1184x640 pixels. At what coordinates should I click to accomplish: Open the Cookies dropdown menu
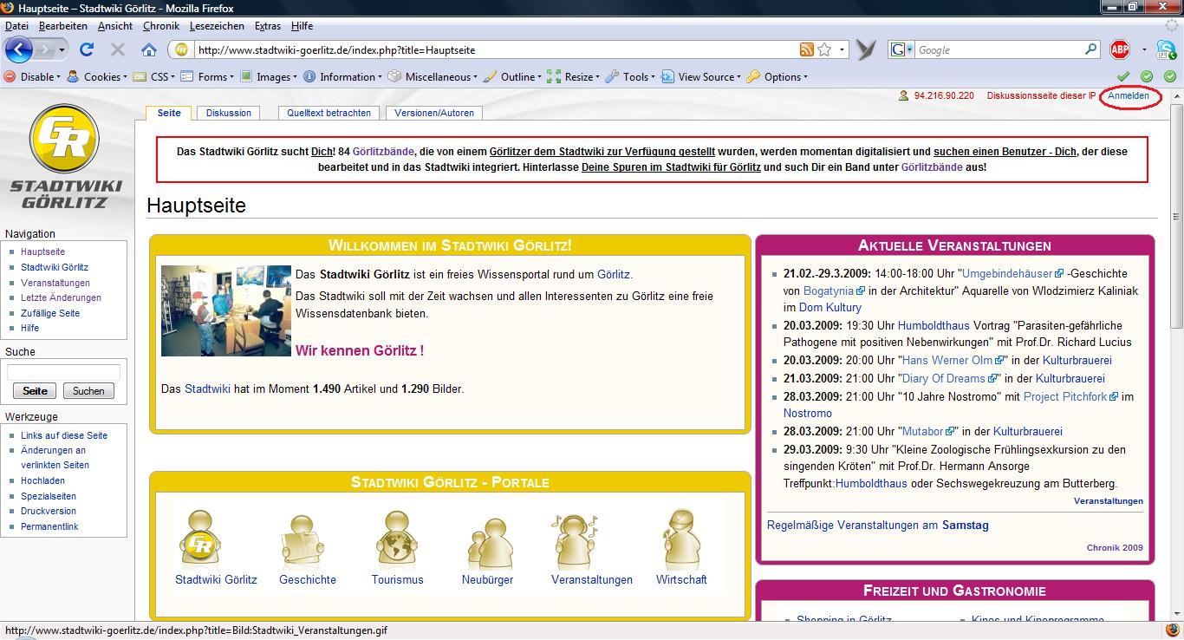coord(101,77)
